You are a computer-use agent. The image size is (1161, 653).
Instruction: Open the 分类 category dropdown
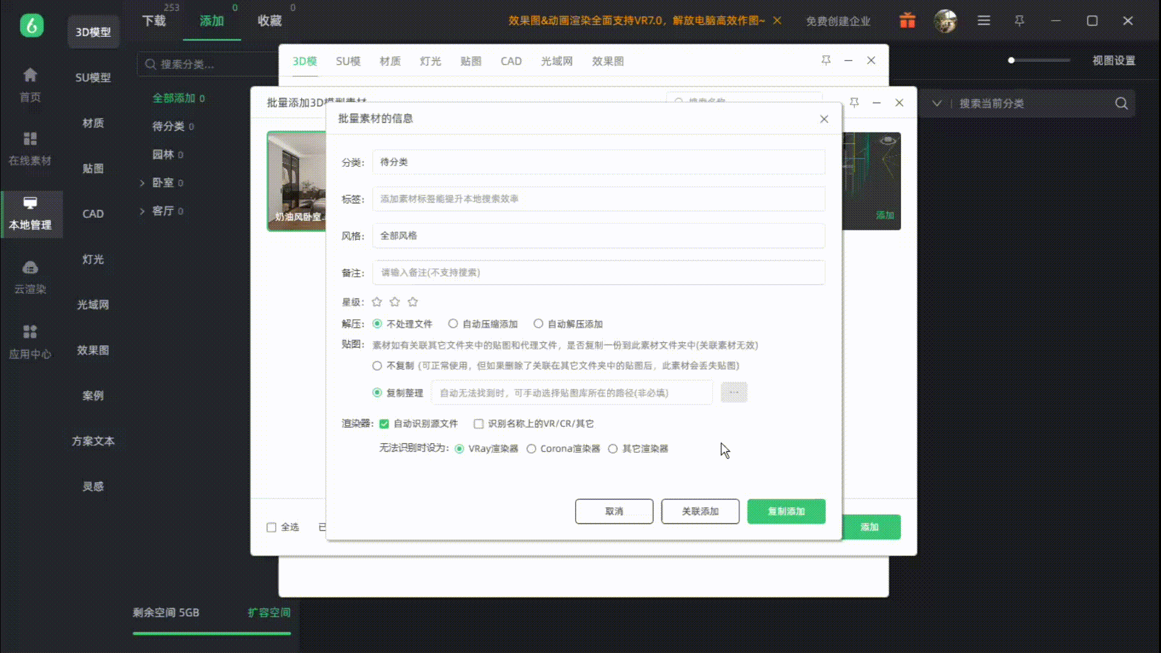point(599,162)
